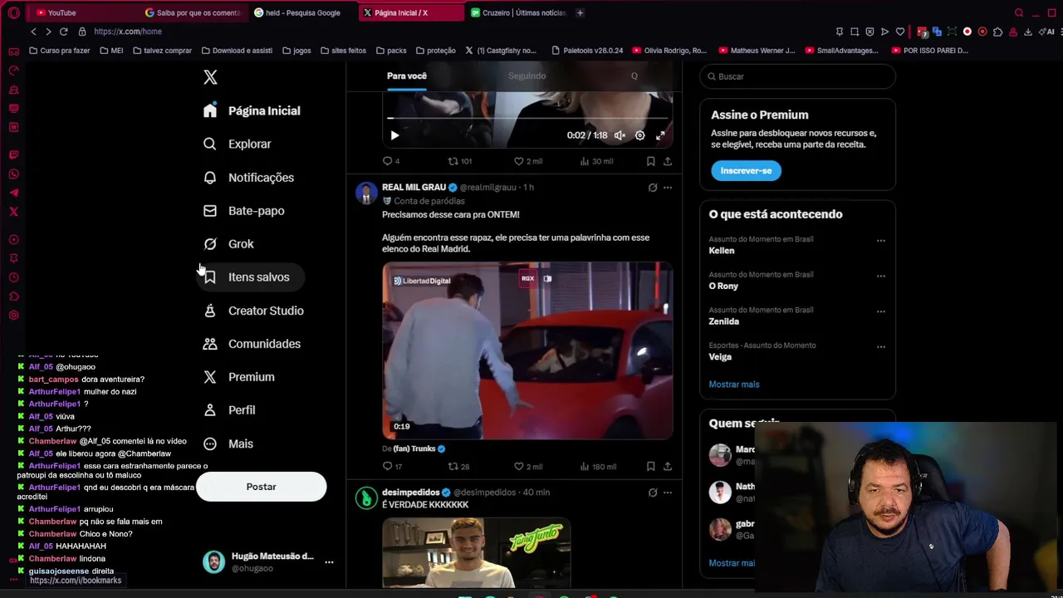Screen dimensions: 1063x598
Task: Open Comunidades in the sidebar
Action: [x=252, y=344]
